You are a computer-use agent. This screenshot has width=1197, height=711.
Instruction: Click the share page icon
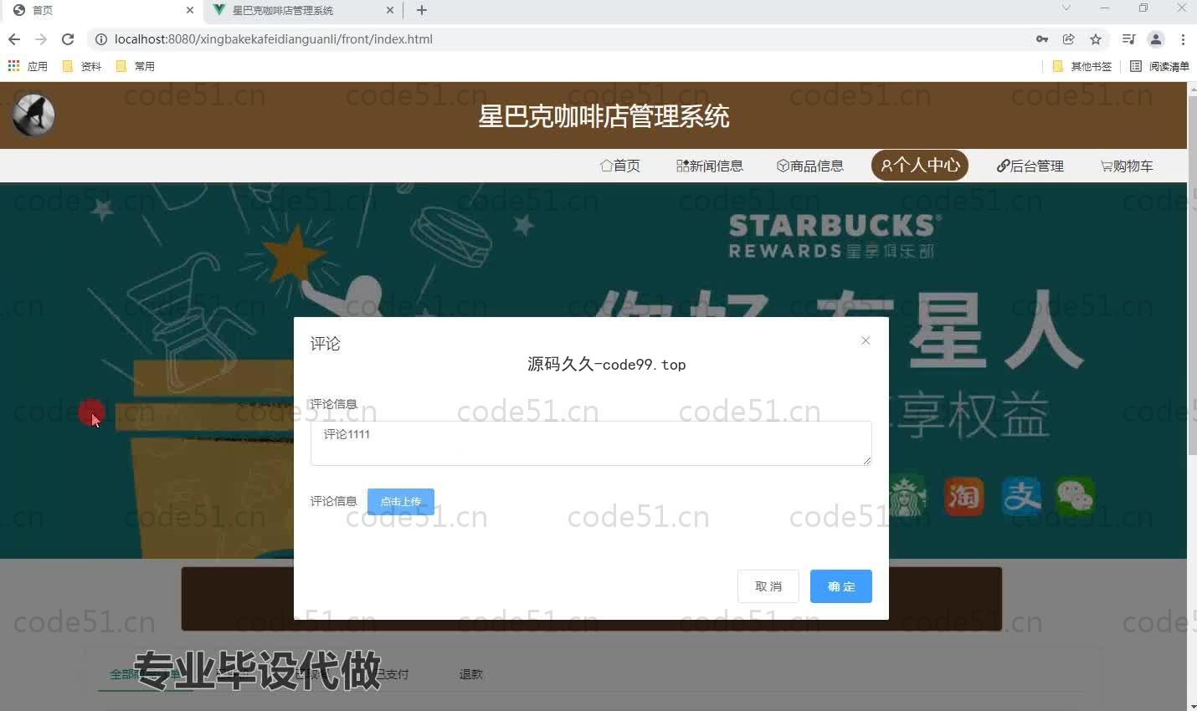(x=1069, y=39)
